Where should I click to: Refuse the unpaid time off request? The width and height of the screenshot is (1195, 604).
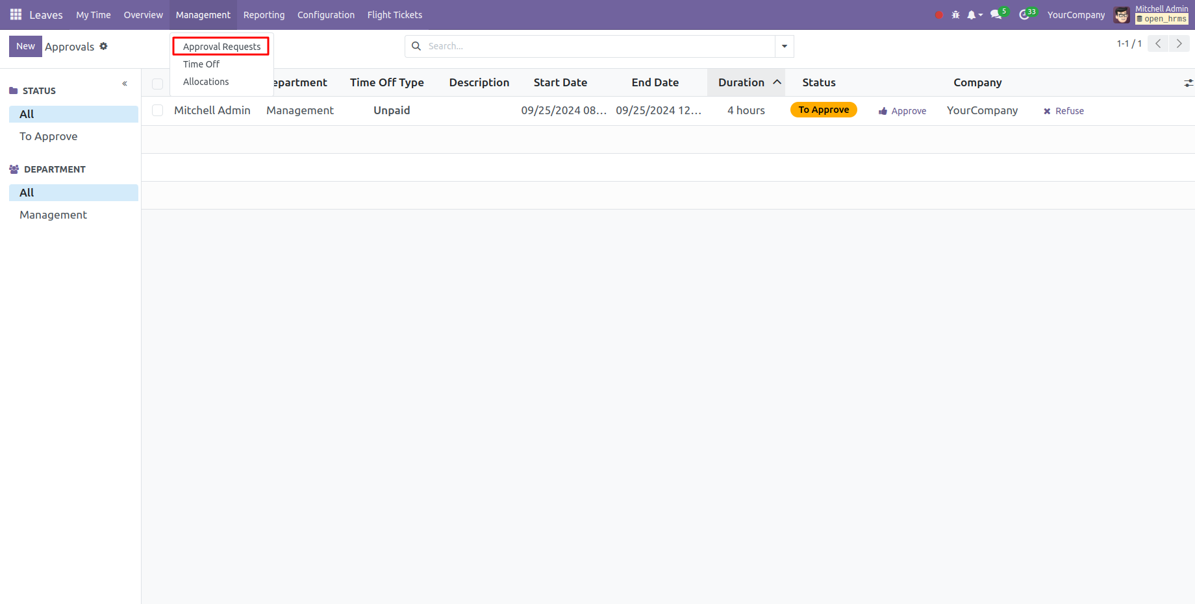point(1063,111)
